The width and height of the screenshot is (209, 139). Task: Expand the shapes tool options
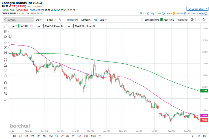point(8,37)
